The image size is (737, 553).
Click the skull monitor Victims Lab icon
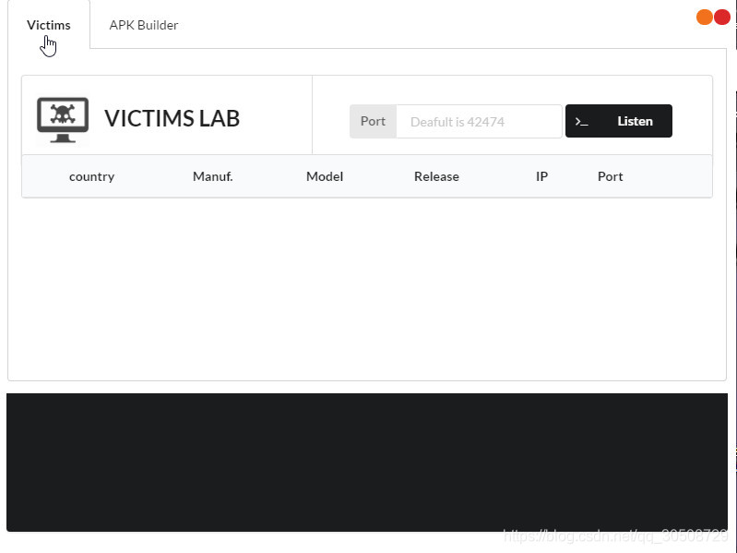click(x=63, y=120)
